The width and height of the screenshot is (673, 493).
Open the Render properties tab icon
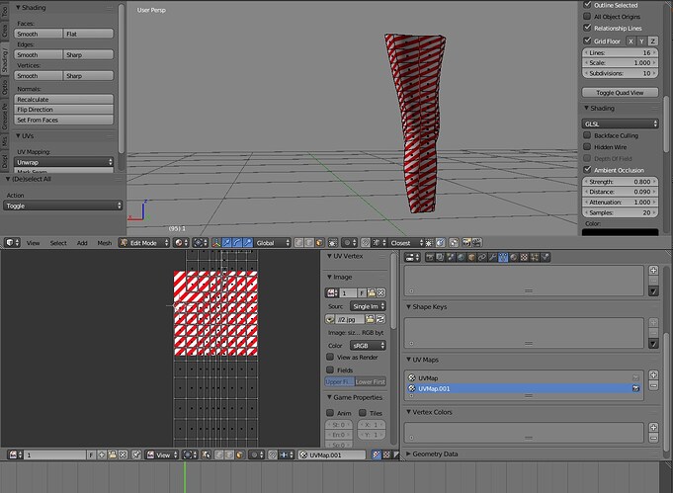coord(430,258)
